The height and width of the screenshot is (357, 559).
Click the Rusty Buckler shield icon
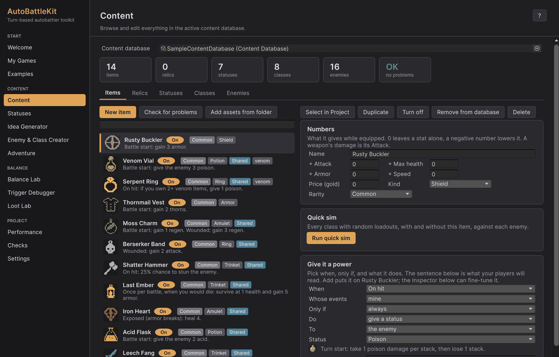pyautogui.click(x=112, y=143)
